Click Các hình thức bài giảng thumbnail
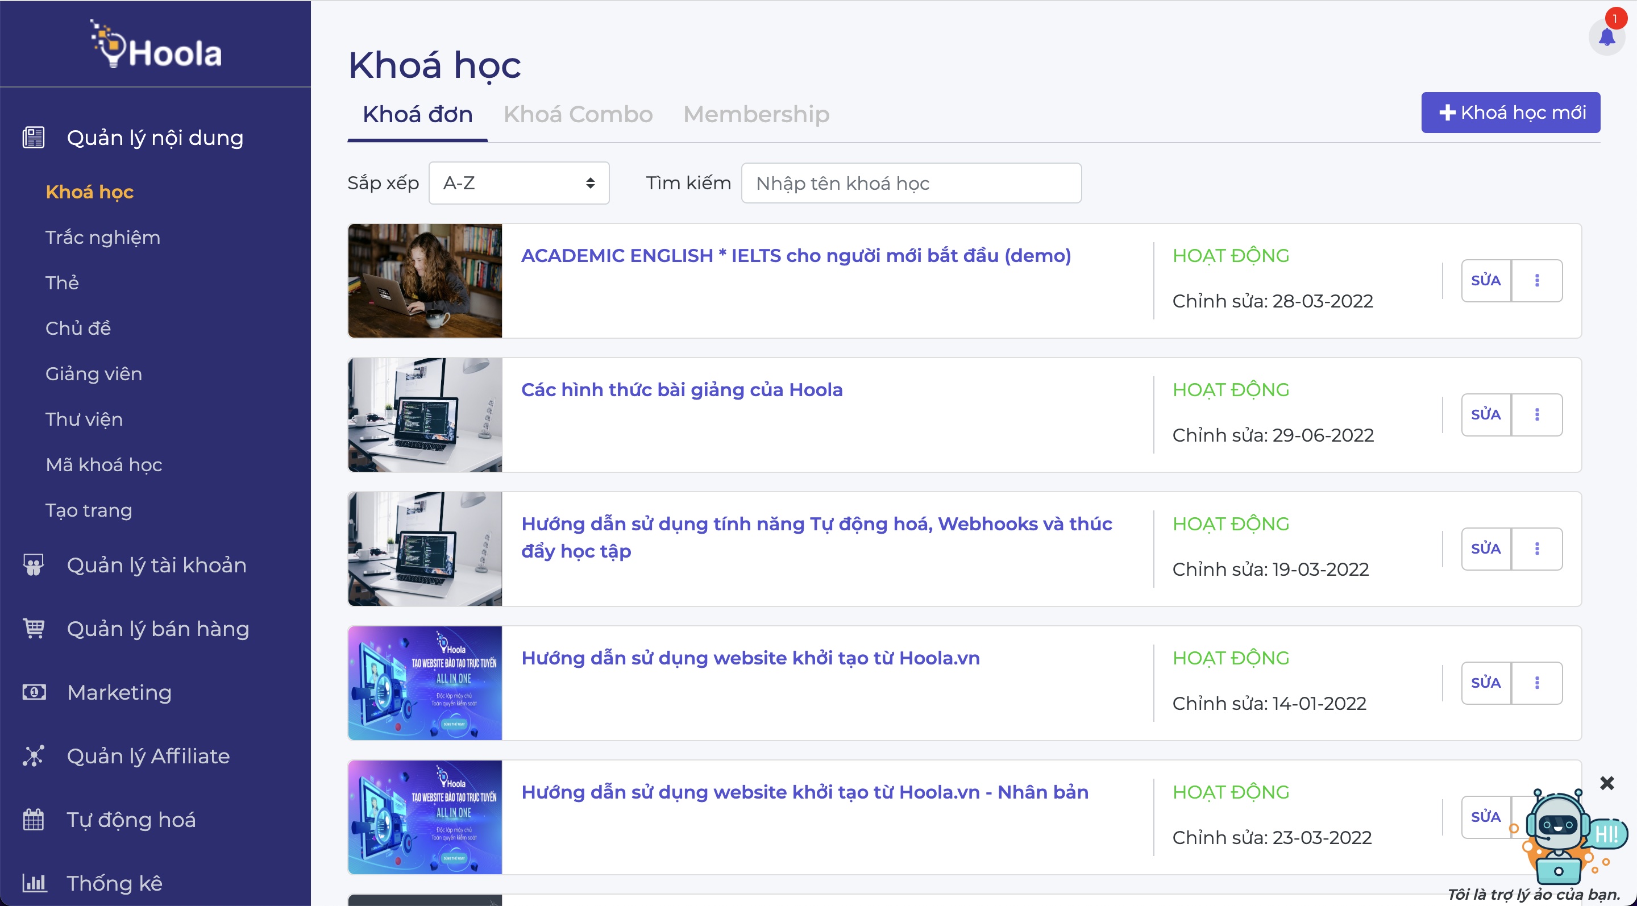Viewport: 1637px width, 906px height. (425, 414)
